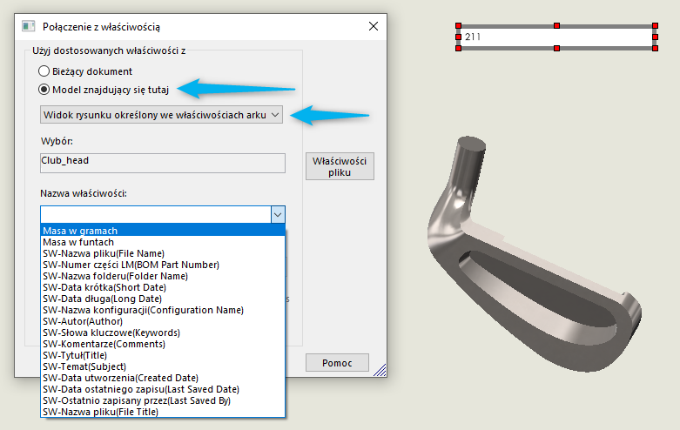The image size is (680, 430).
Task: Choose 'Masa w gramach' from the list
Action: [x=80, y=231]
